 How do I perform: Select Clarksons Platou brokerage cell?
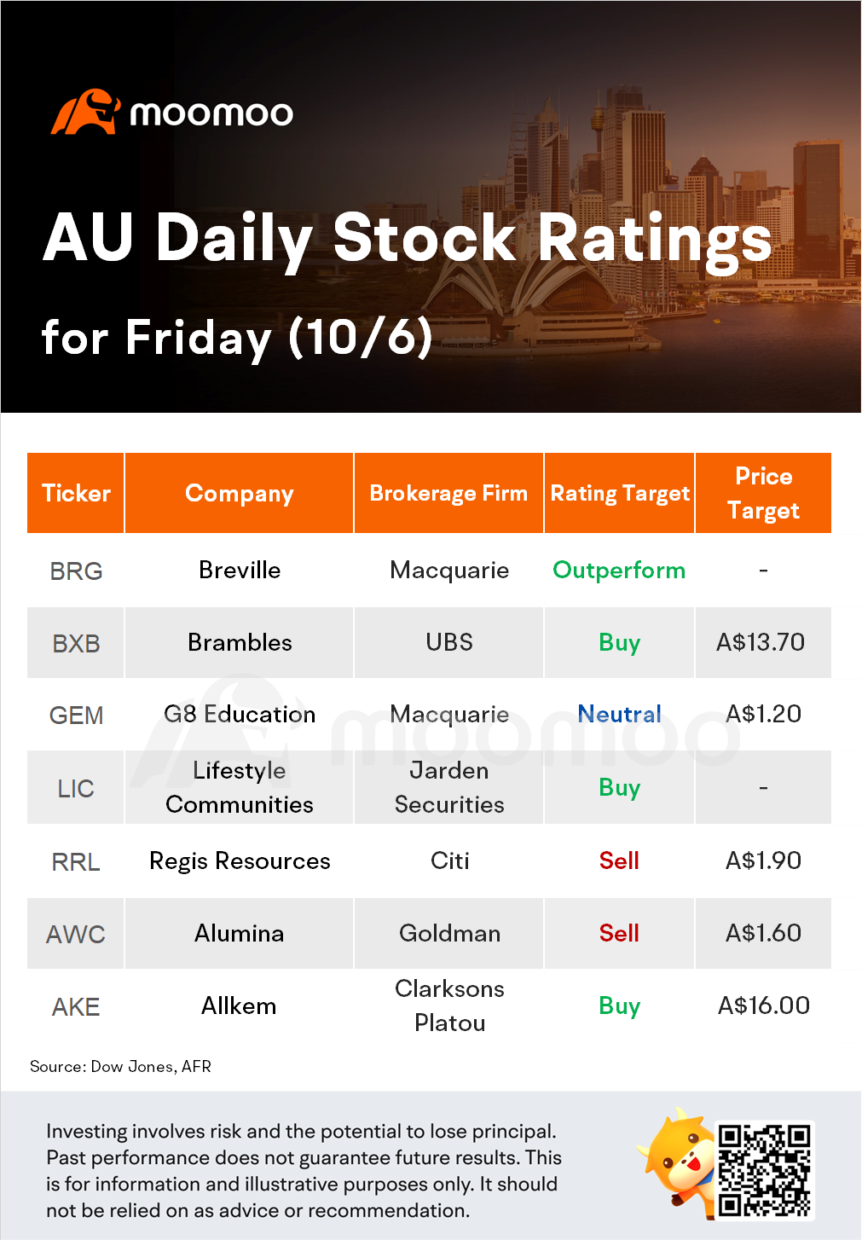pyautogui.click(x=449, y=1005)
